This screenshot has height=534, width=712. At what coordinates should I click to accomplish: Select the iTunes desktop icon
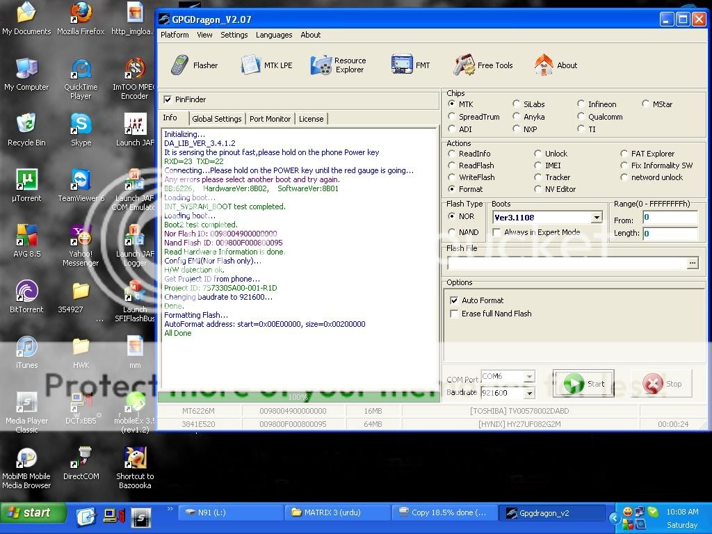26,353
